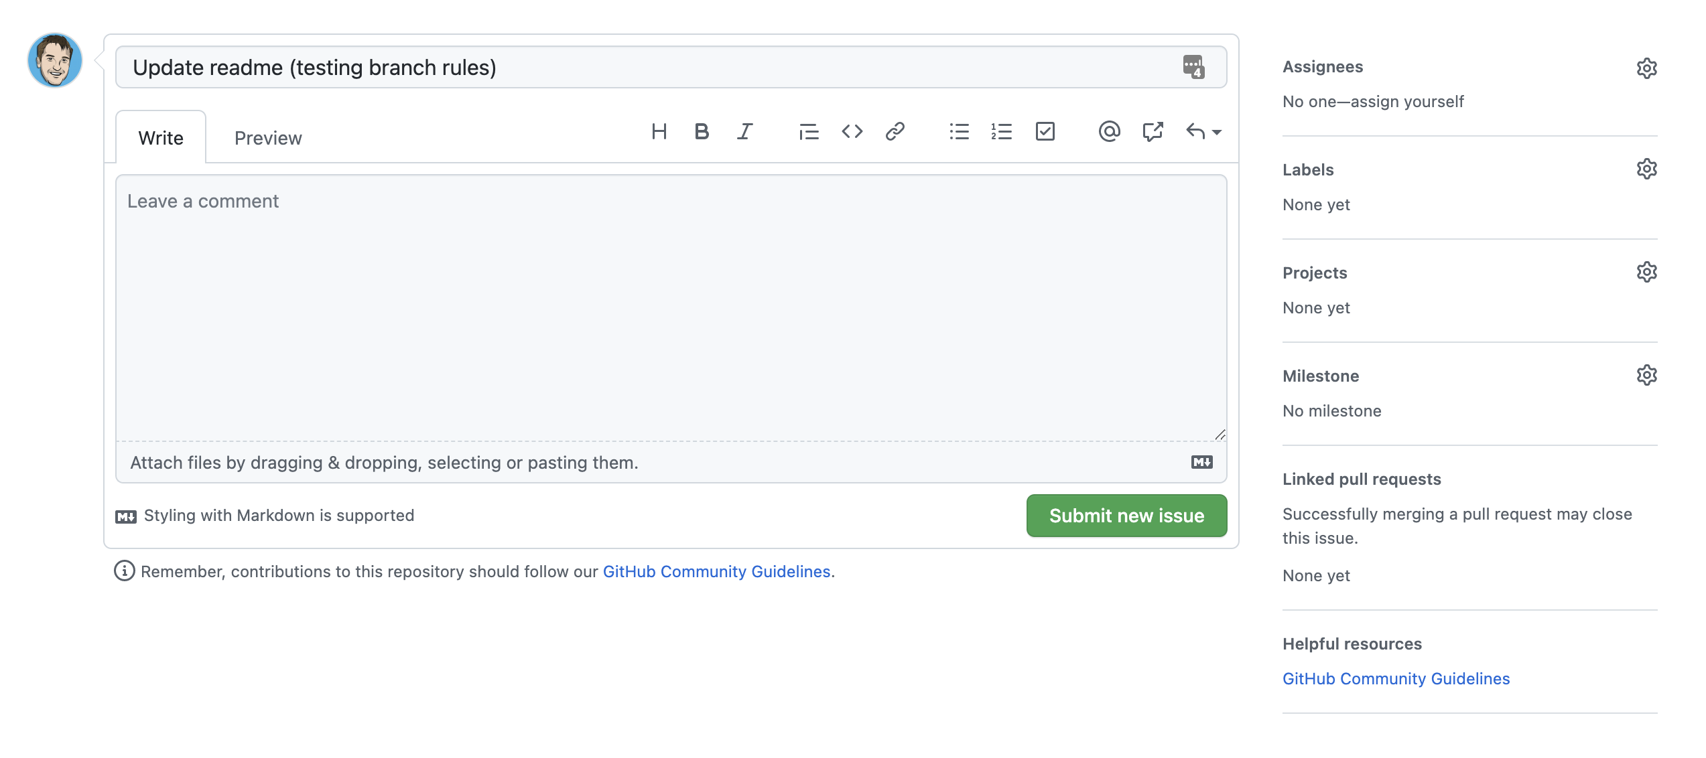This screenshot has height=758, width=1706.
Task: Click Styling with Markdown is supported
Action: tap(279, 515)
